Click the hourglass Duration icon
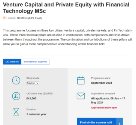The height and width of the screenshot is (125, 136). pyautogui.click(x=16, y=111)
